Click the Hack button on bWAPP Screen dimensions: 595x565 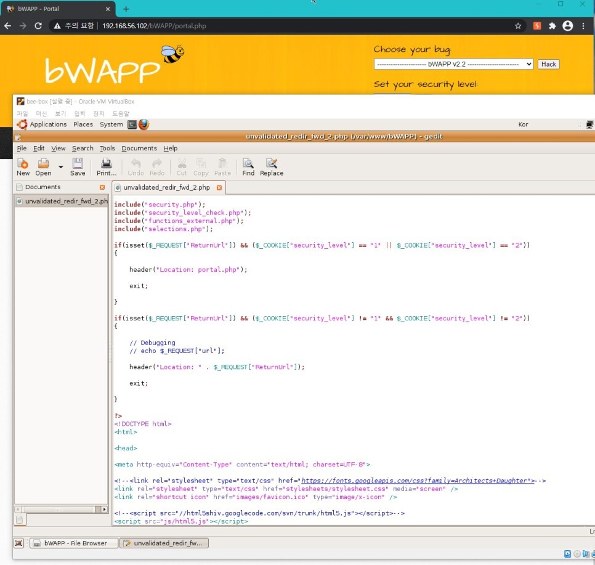pyautogui.click(x=548, y=64)
